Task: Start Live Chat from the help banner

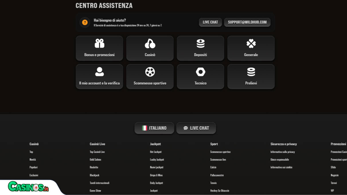Action: (x=210, y=22)
